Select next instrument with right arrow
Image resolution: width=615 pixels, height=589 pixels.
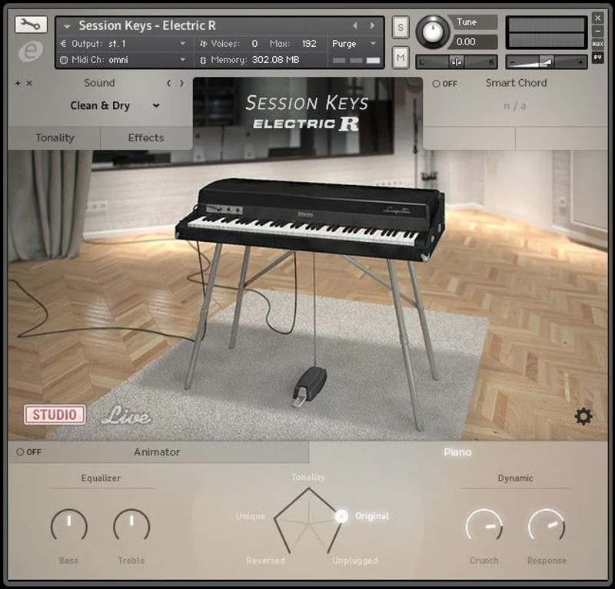click(372, 25)
